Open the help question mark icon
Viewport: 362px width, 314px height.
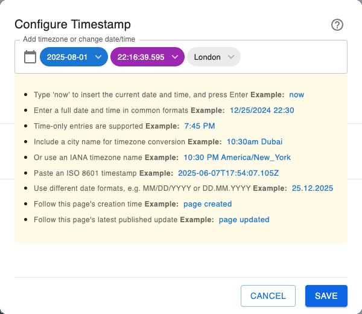337,25
